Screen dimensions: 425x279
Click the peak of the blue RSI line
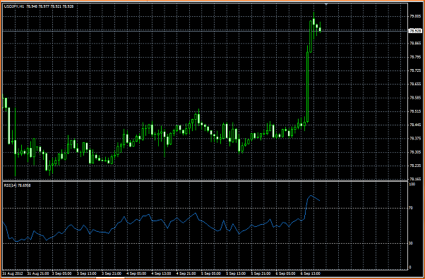click(x=311, y=195)
